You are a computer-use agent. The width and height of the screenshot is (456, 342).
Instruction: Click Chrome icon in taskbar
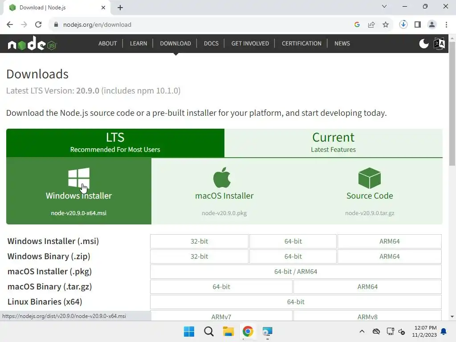248,331
